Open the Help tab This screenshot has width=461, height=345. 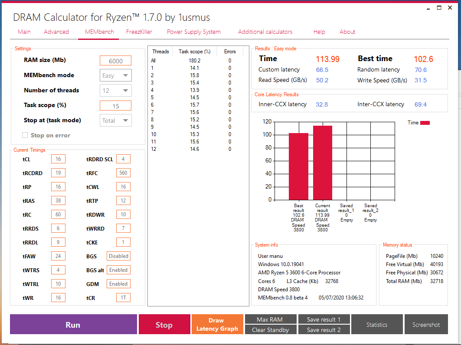pyautogui.click(x=319, y=32)
